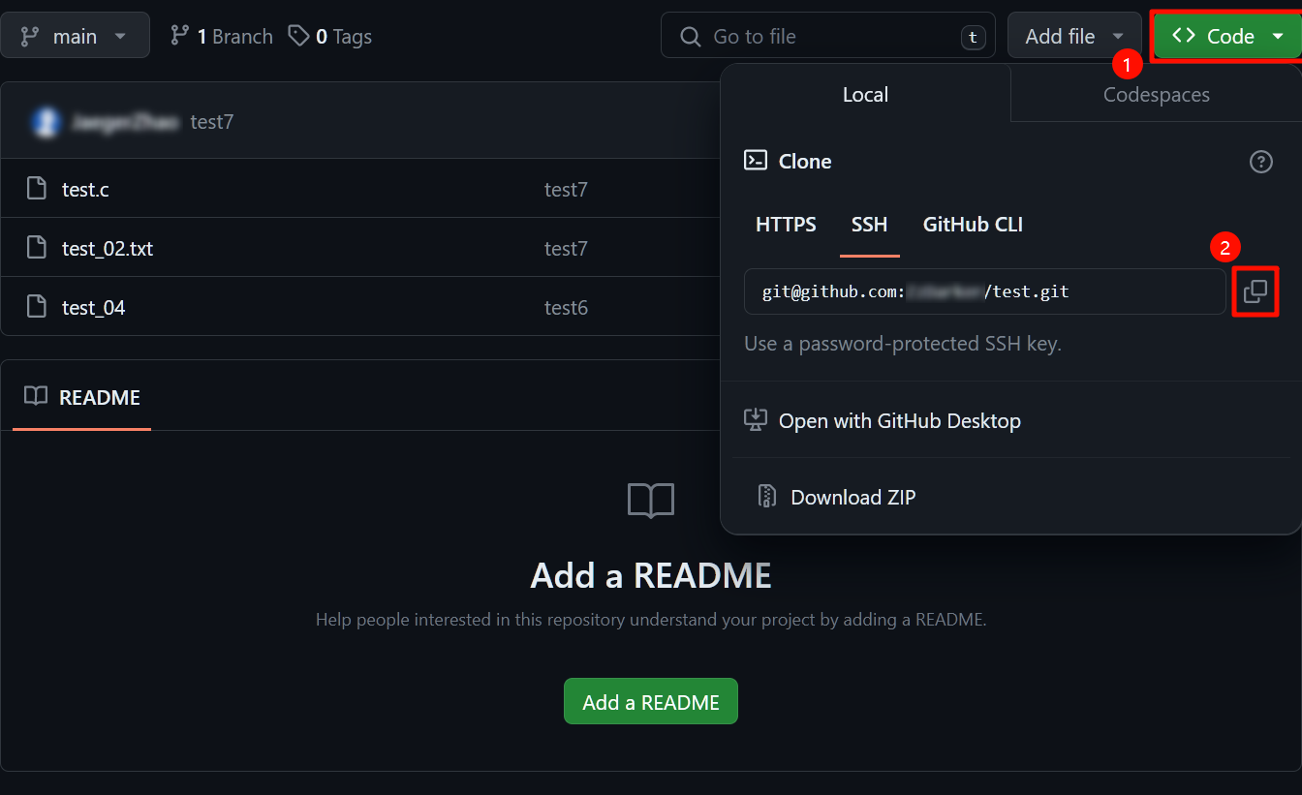Switch to the Local tab
The width and height of the screenshot is (1302, 795).
(x=865, y=94)
